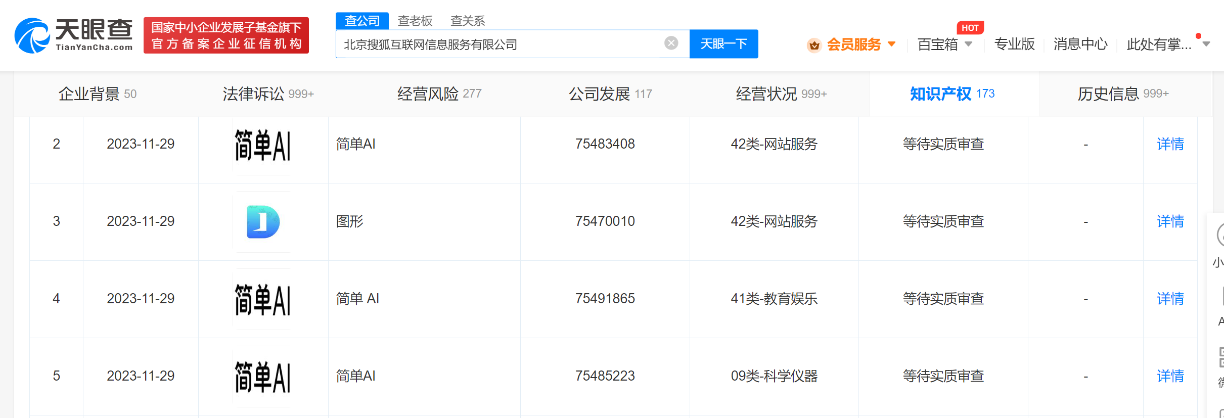Click registration number 75485223

point(605,376)
